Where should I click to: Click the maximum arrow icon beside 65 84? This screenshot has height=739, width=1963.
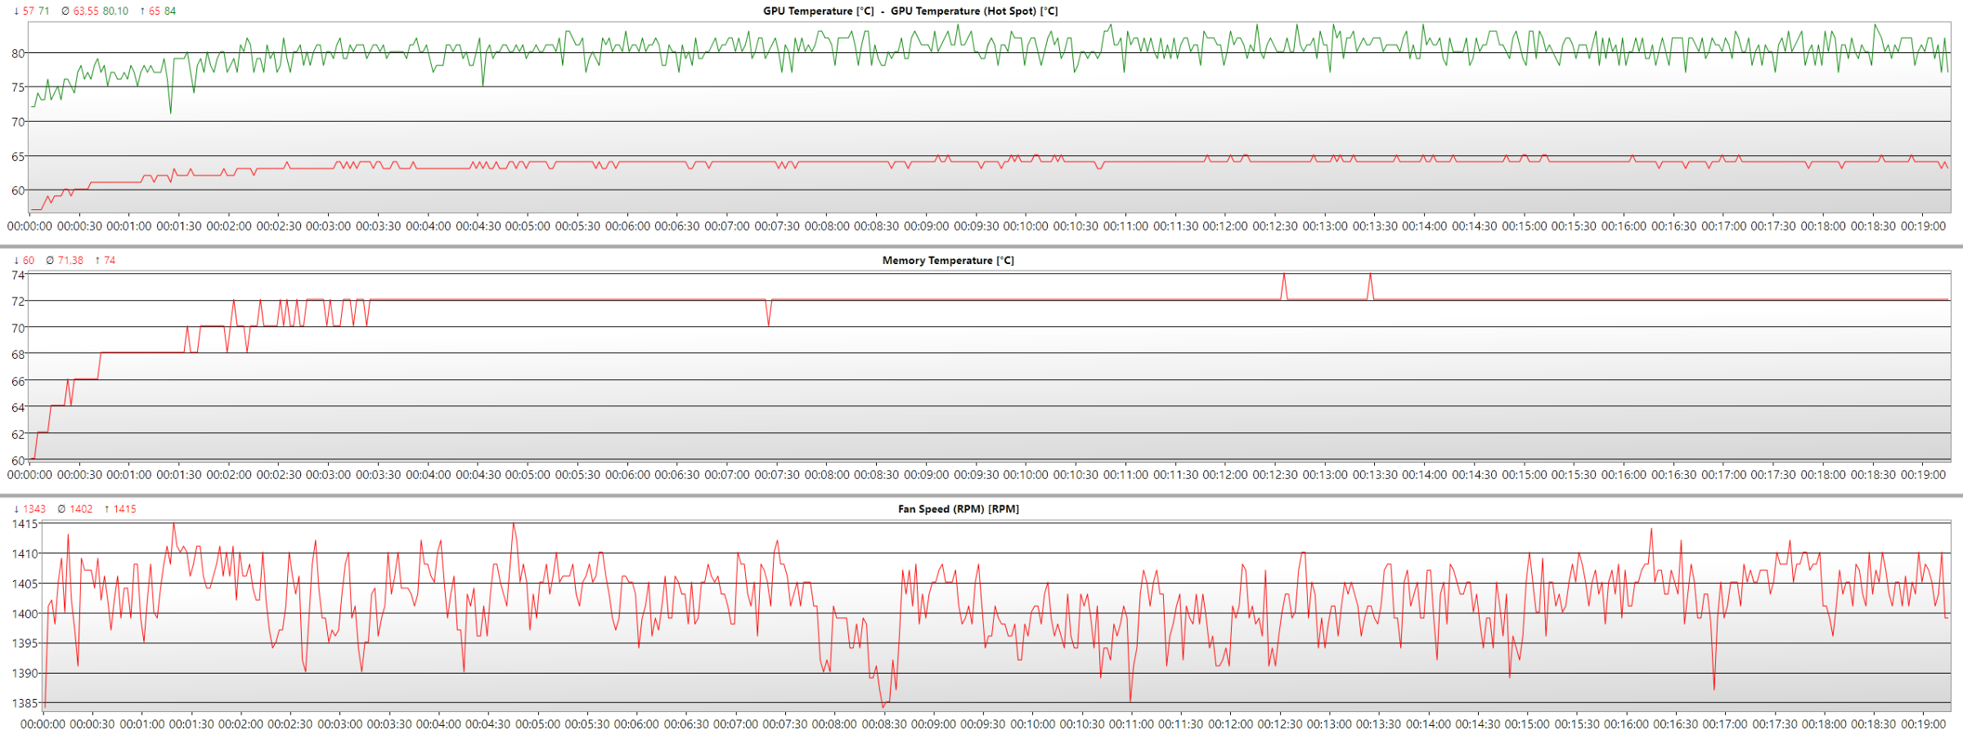pos(143,11)
